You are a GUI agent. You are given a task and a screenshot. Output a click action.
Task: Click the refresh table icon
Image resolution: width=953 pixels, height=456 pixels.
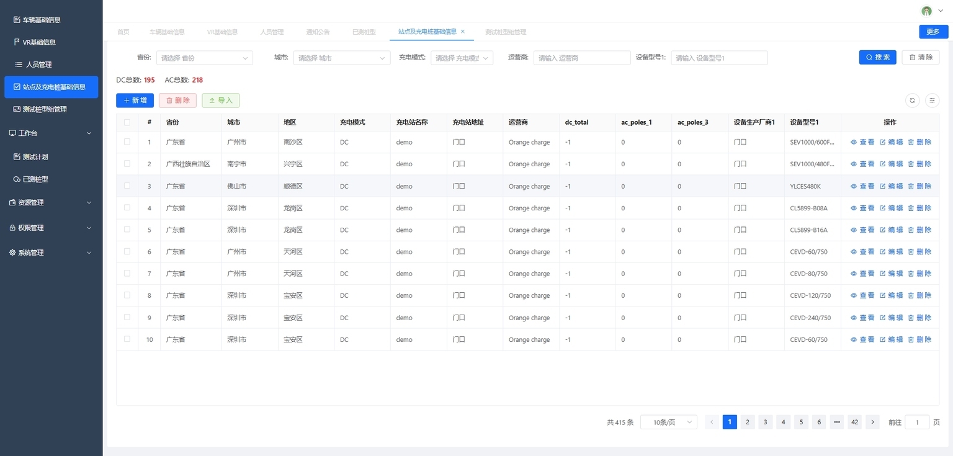pos(912,101)
